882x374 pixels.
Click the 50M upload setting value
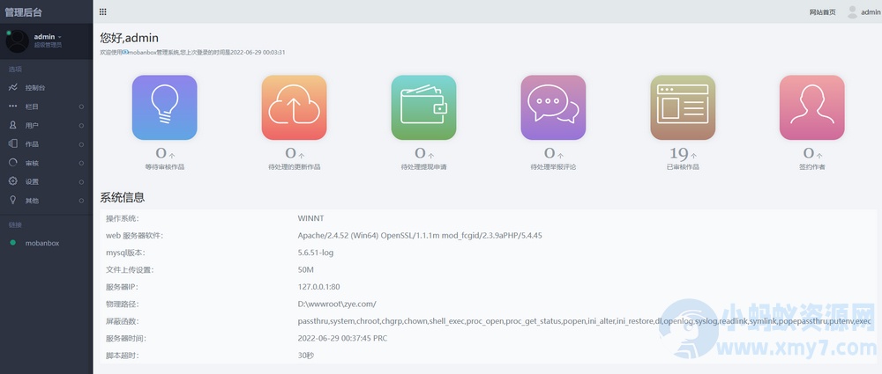coord(305,270)
